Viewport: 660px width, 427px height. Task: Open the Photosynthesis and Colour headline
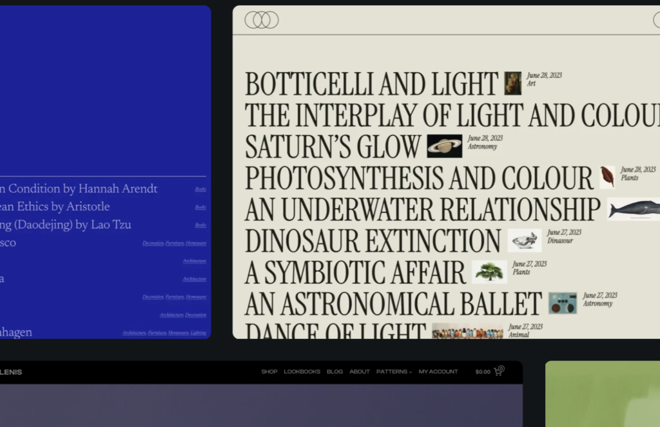tap(419, 178)
